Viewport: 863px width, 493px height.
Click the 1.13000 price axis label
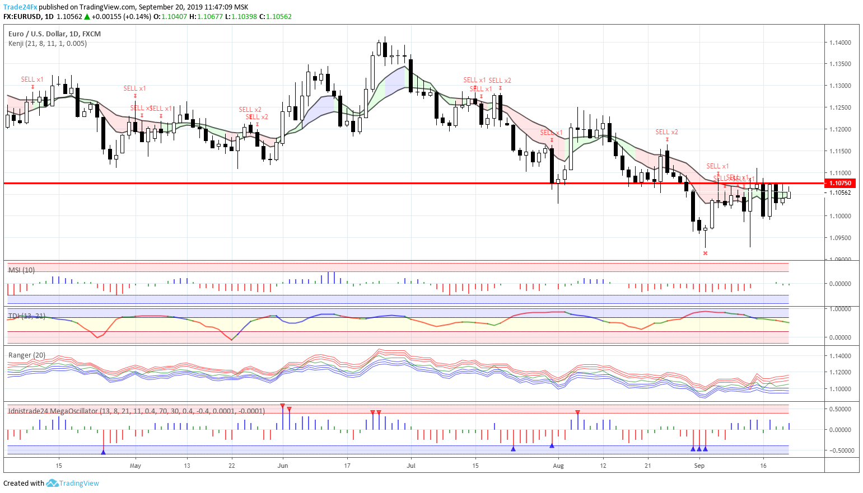point(840,86)
